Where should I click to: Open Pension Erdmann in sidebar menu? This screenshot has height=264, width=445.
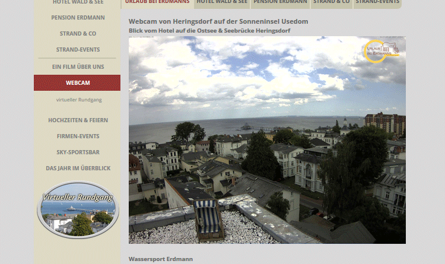coord(78,18)
